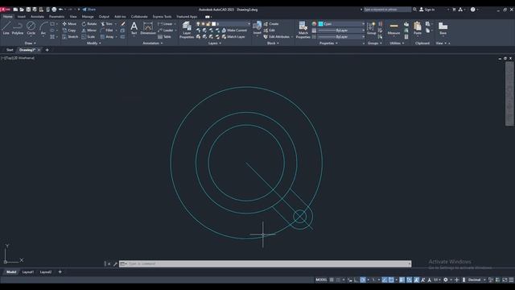This screenshot has height=290, width=515.
Task: Open Layer Properties manager
Action: pos(187,30)
